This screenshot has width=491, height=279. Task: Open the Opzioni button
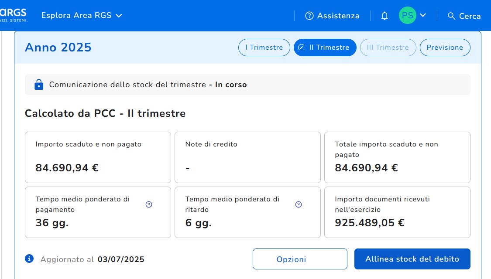tap(300, 259)
